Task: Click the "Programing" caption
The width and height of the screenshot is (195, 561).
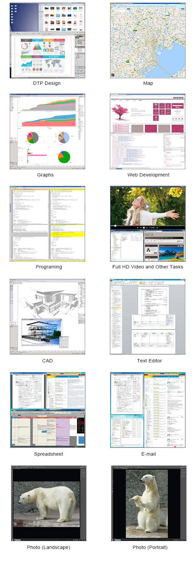Action: tap(49, 267)
